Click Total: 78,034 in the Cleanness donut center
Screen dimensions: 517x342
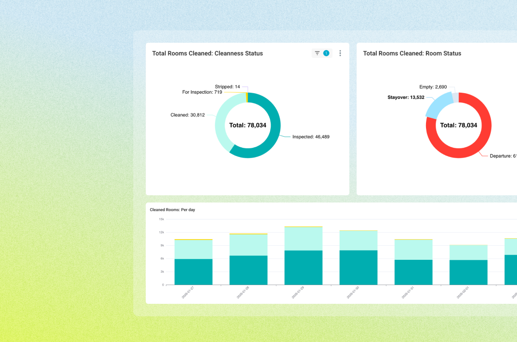(248, 125)
